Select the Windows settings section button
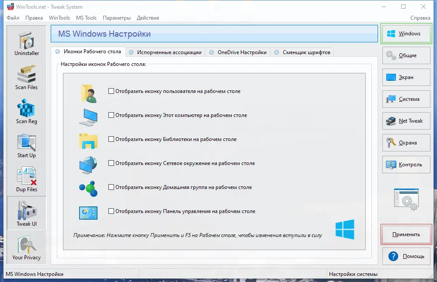This screenshot has height=282, width=437. pyautogui.click(x=406, y=34)
